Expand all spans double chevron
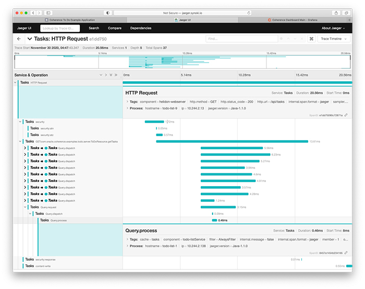The height and width of the screenshot is (289, 365). click(111, 75)
